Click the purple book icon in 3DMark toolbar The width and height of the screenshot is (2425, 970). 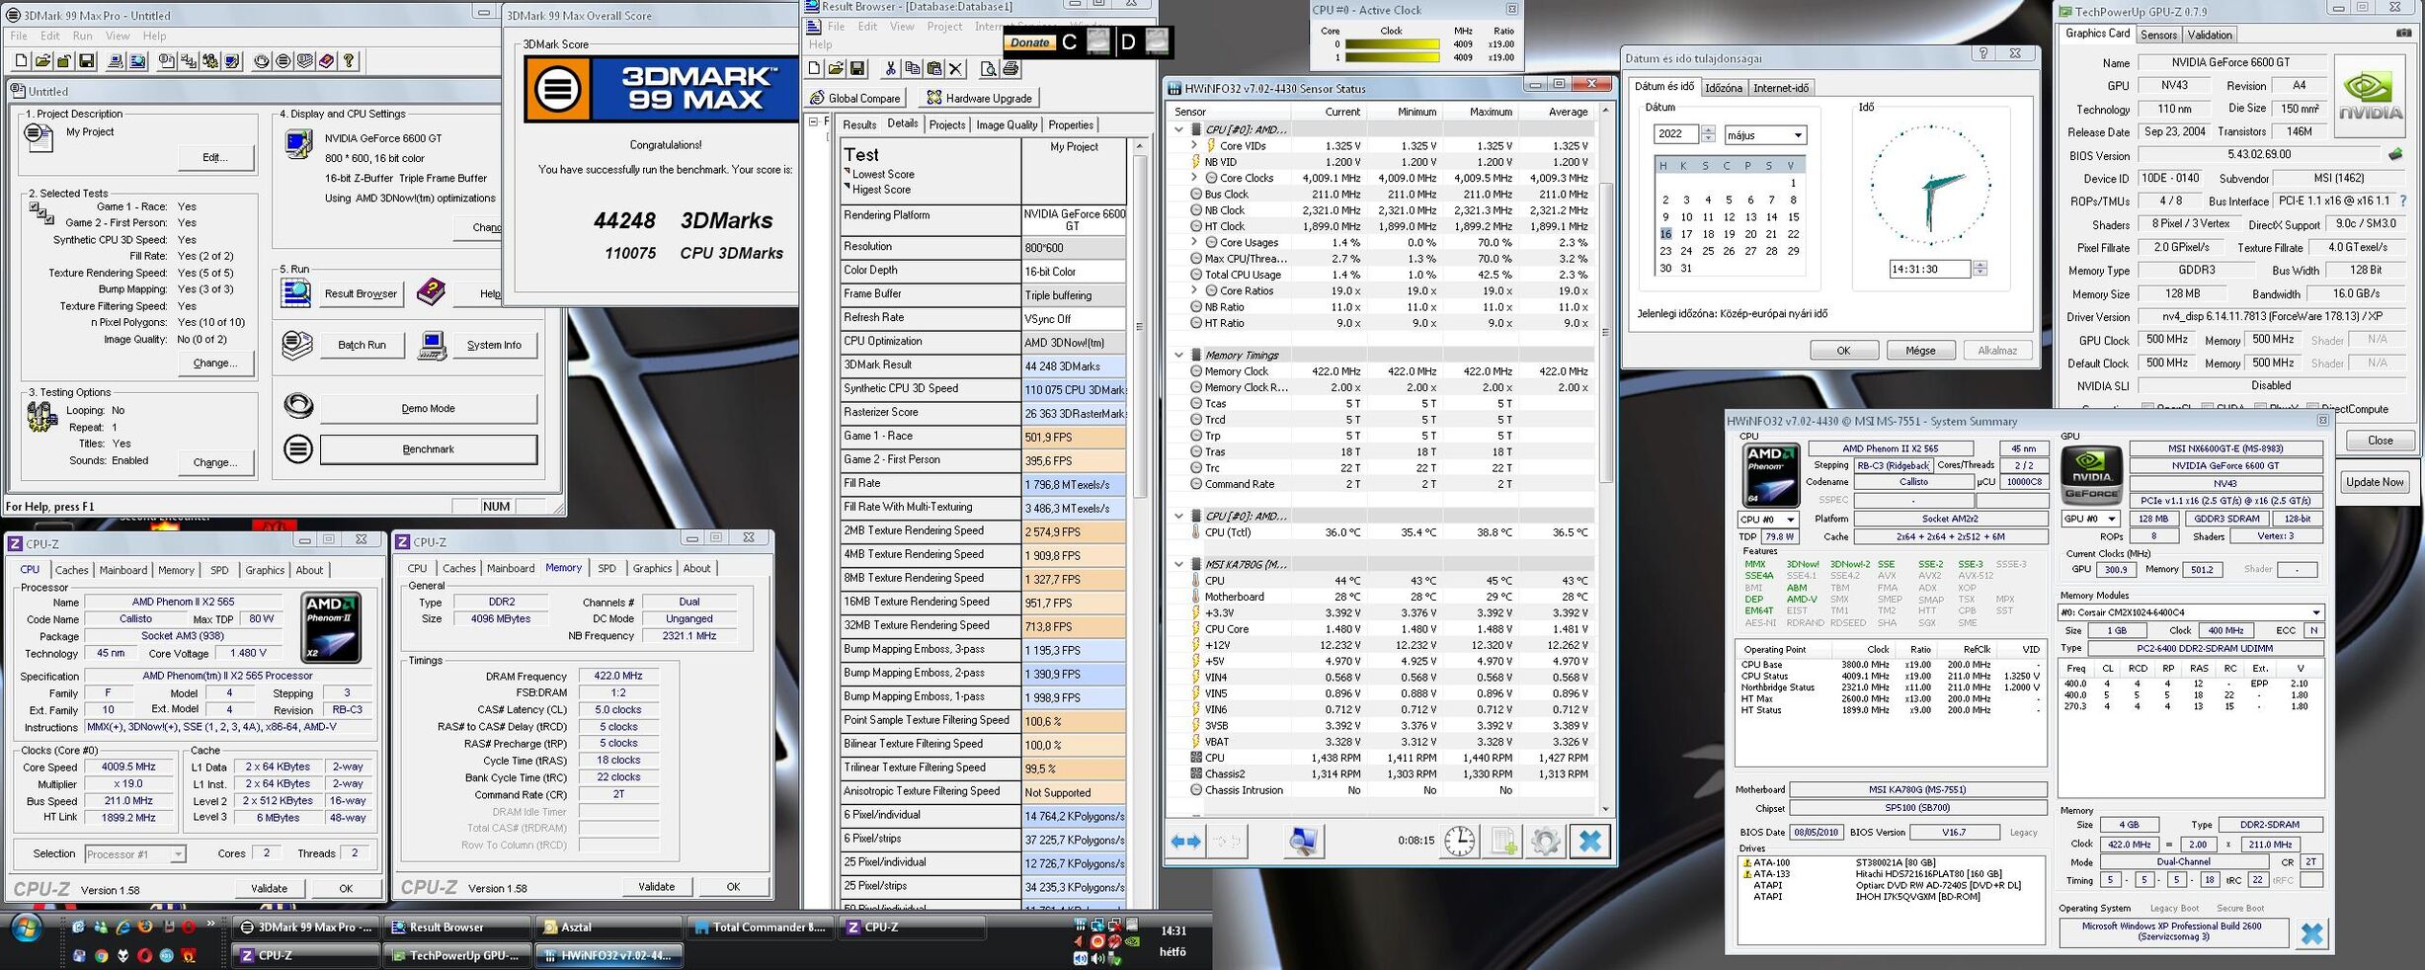click(x=326, y=61)
